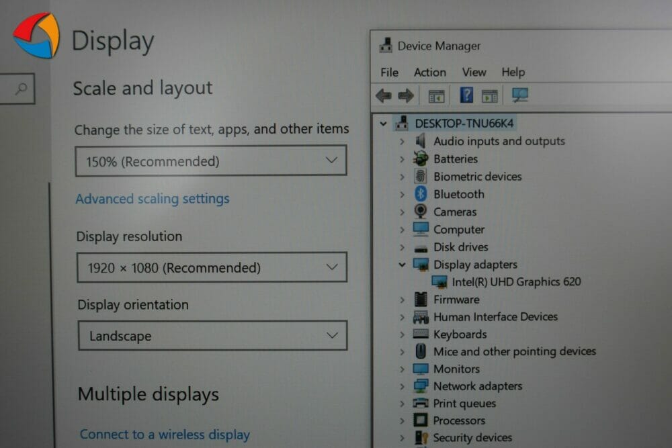
Task: Click the Print queues printer icon
Action: [x=421, y=403]
